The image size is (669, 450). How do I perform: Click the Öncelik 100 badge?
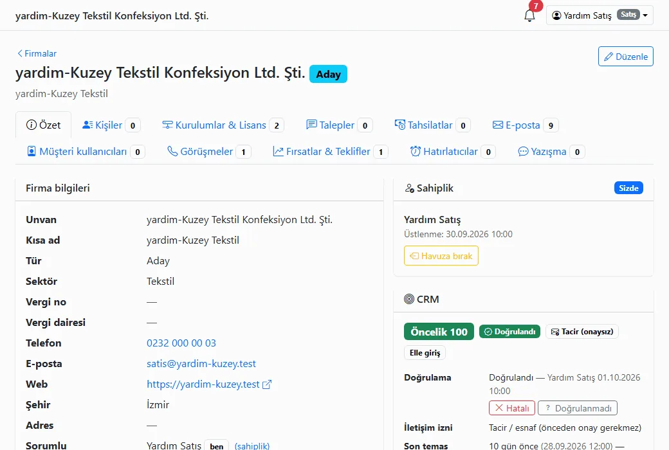pos(439,332)
